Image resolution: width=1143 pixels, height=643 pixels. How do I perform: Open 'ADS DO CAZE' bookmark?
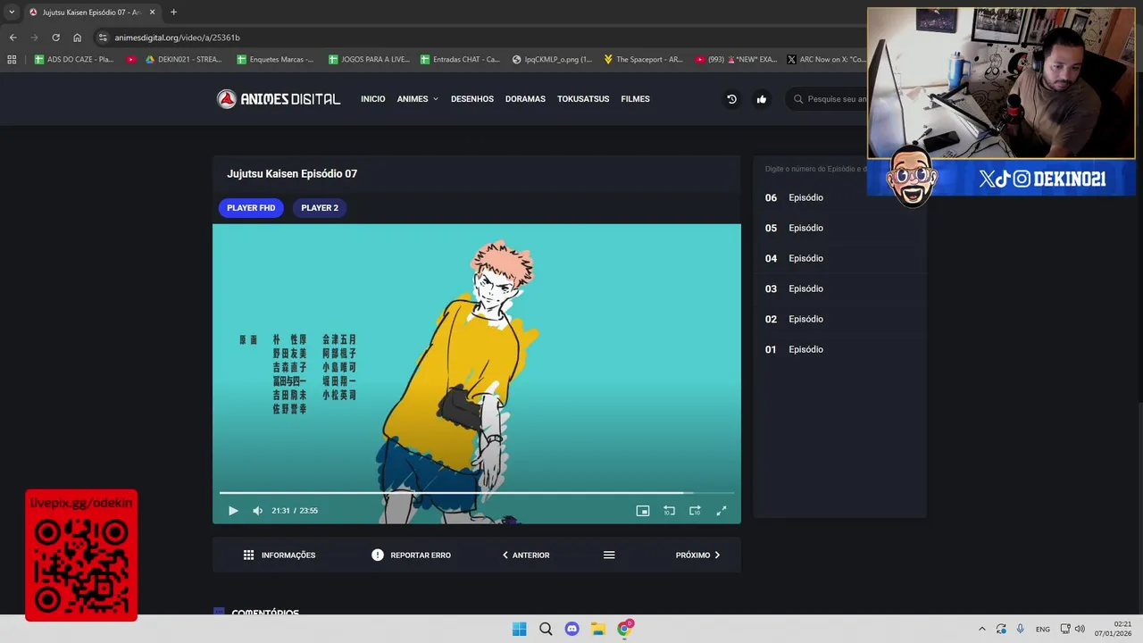tap(74, 60)
